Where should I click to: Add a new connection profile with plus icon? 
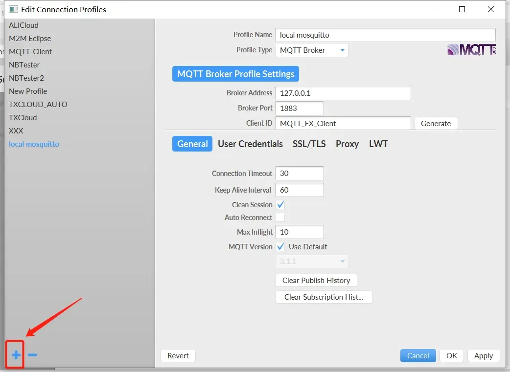click(x=15, y=355)
